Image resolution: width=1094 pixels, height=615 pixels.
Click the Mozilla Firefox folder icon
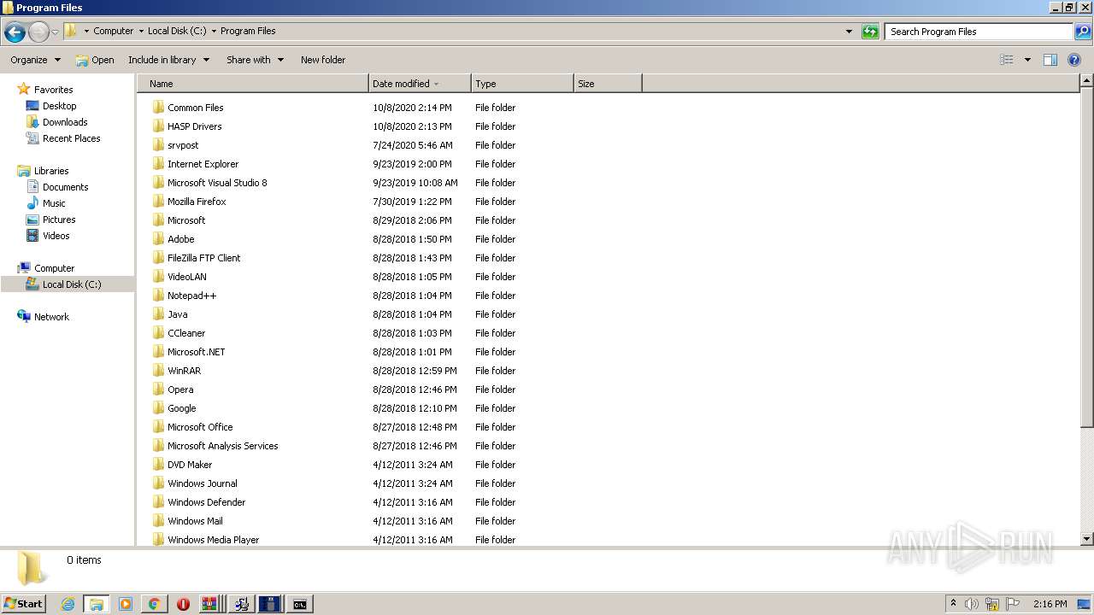coord(159,202)
